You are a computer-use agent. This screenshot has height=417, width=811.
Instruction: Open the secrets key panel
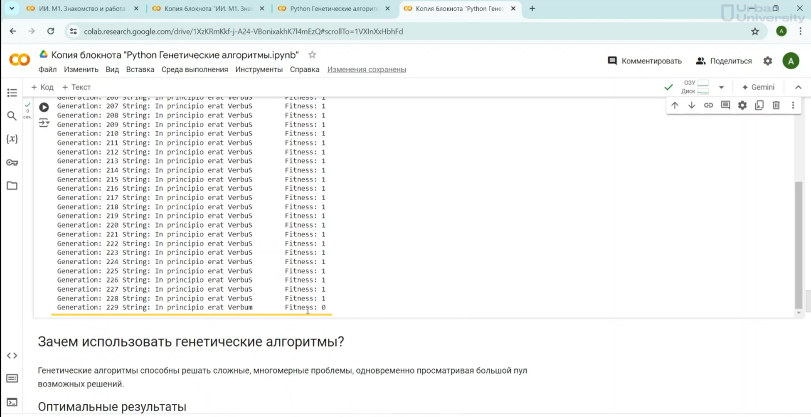12,162
